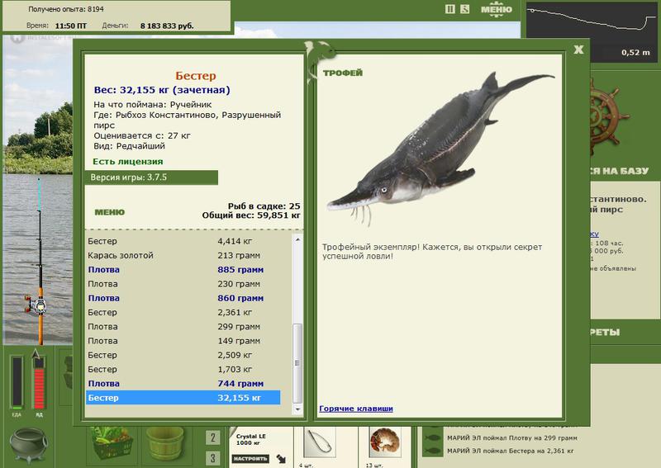Open the top МЕНЮ
Screen dimensions: 661x468
click(497, 9)
